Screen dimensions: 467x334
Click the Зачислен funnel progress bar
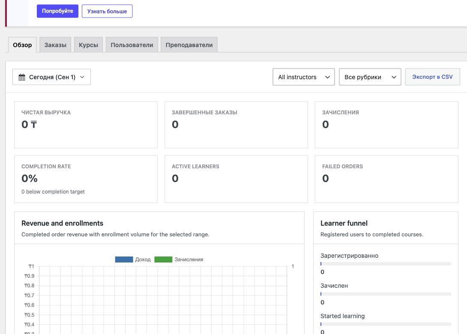(386, 294)
